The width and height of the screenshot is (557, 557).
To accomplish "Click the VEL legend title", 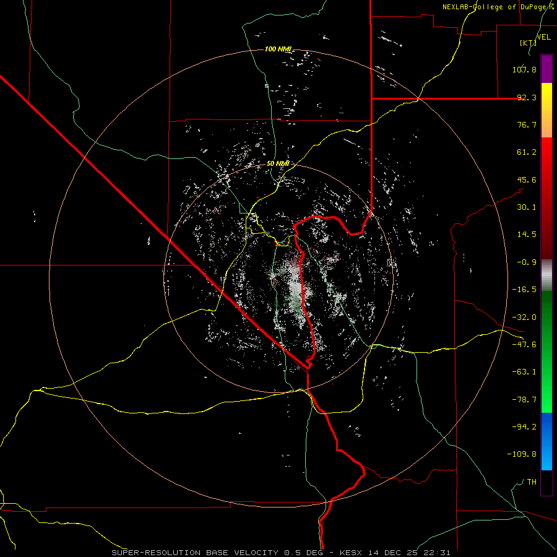I will (x=543, y=37).
